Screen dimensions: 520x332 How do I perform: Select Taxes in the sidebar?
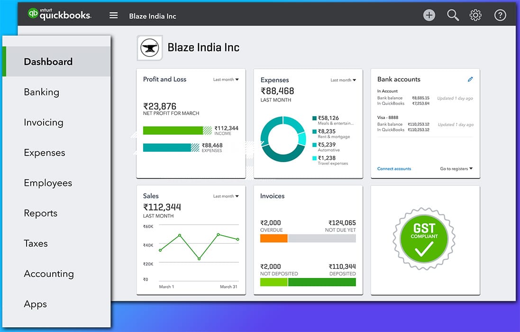tap(36, 243)
